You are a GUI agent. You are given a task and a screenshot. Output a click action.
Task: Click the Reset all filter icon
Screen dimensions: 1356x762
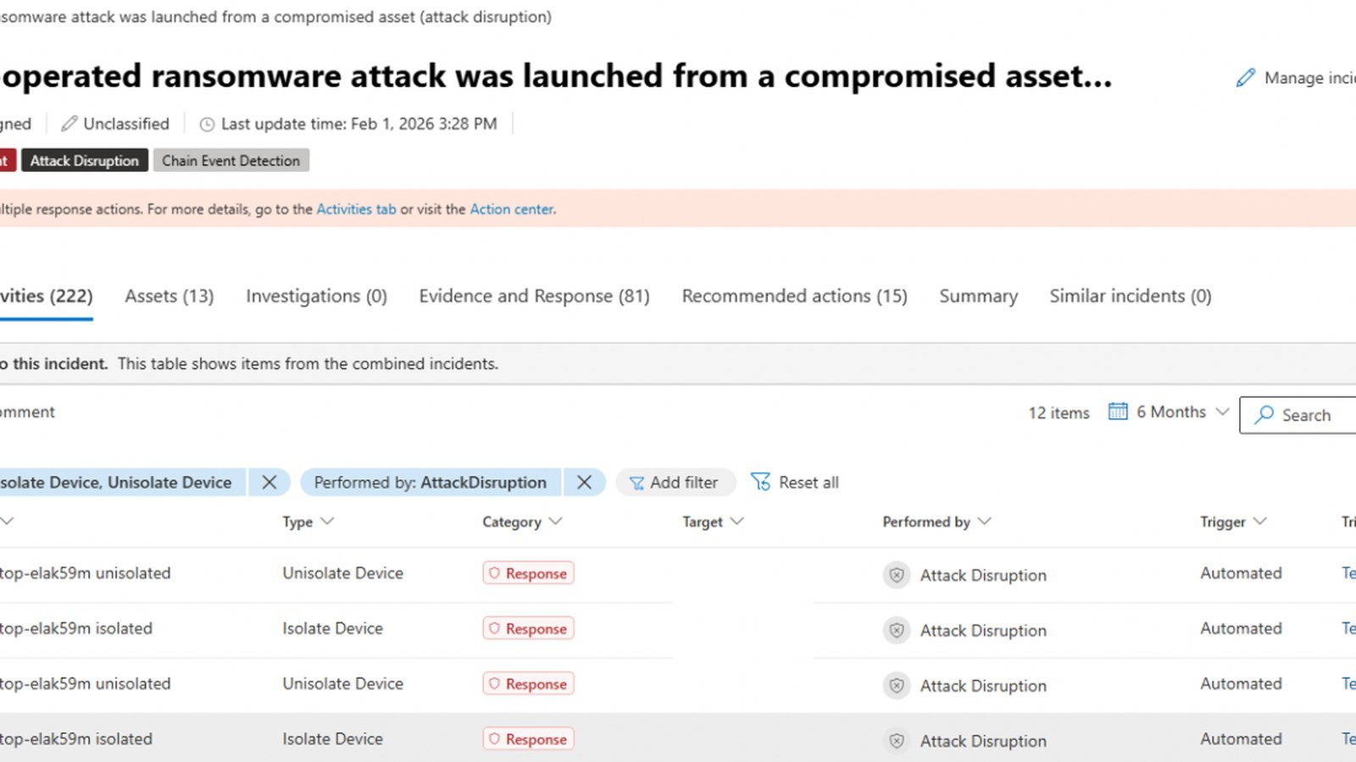[x=760, y=482]
